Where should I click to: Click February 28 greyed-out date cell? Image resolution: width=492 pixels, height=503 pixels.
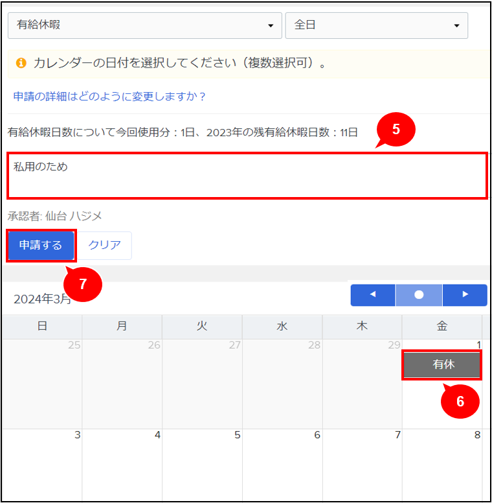[282, 382]
